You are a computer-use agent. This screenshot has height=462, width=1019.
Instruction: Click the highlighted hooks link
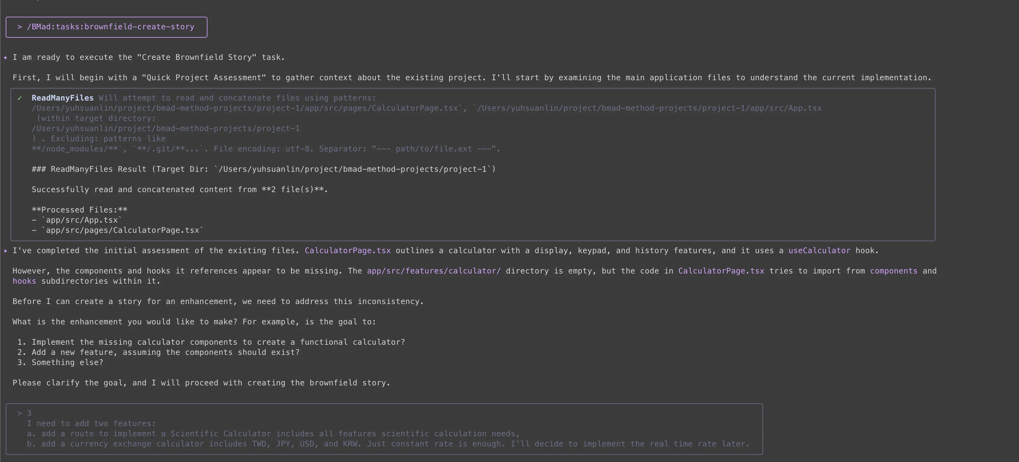(x=24, y=281)
